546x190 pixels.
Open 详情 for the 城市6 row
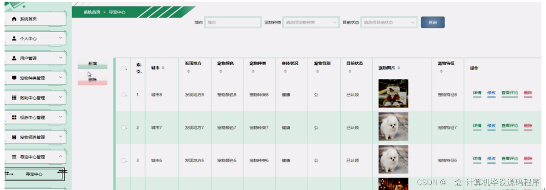[x=477, y=159]
